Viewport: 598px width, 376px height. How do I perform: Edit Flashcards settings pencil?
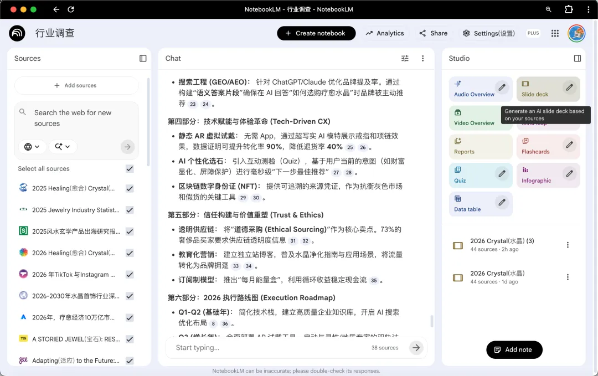(x=569, y=145)
